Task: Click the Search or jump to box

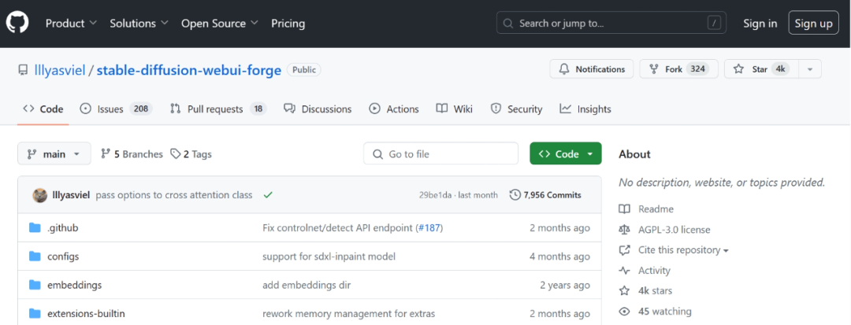Action: coord(611,24)
